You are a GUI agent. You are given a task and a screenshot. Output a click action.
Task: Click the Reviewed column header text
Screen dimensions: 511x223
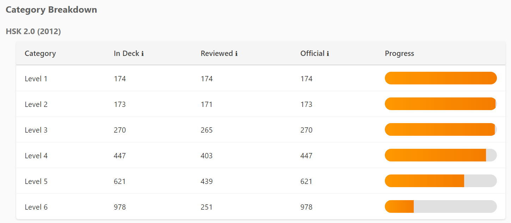tap(216, 53)
